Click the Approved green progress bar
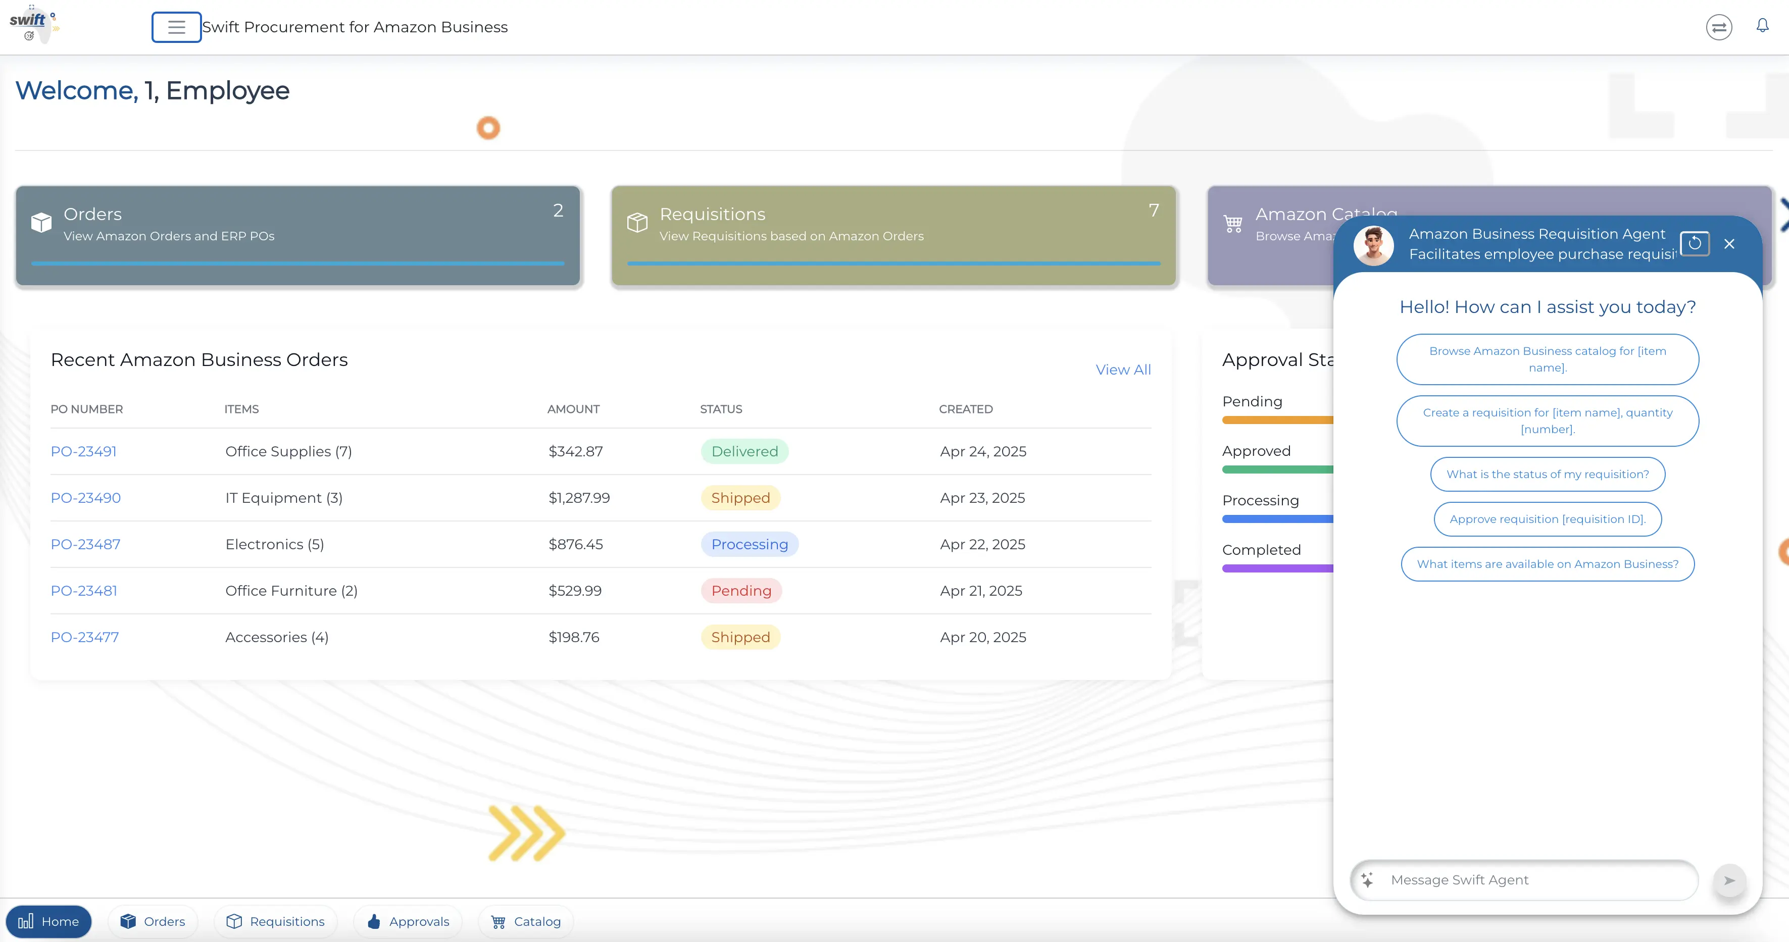1789x942 pixels. [x=1278, y=469]
